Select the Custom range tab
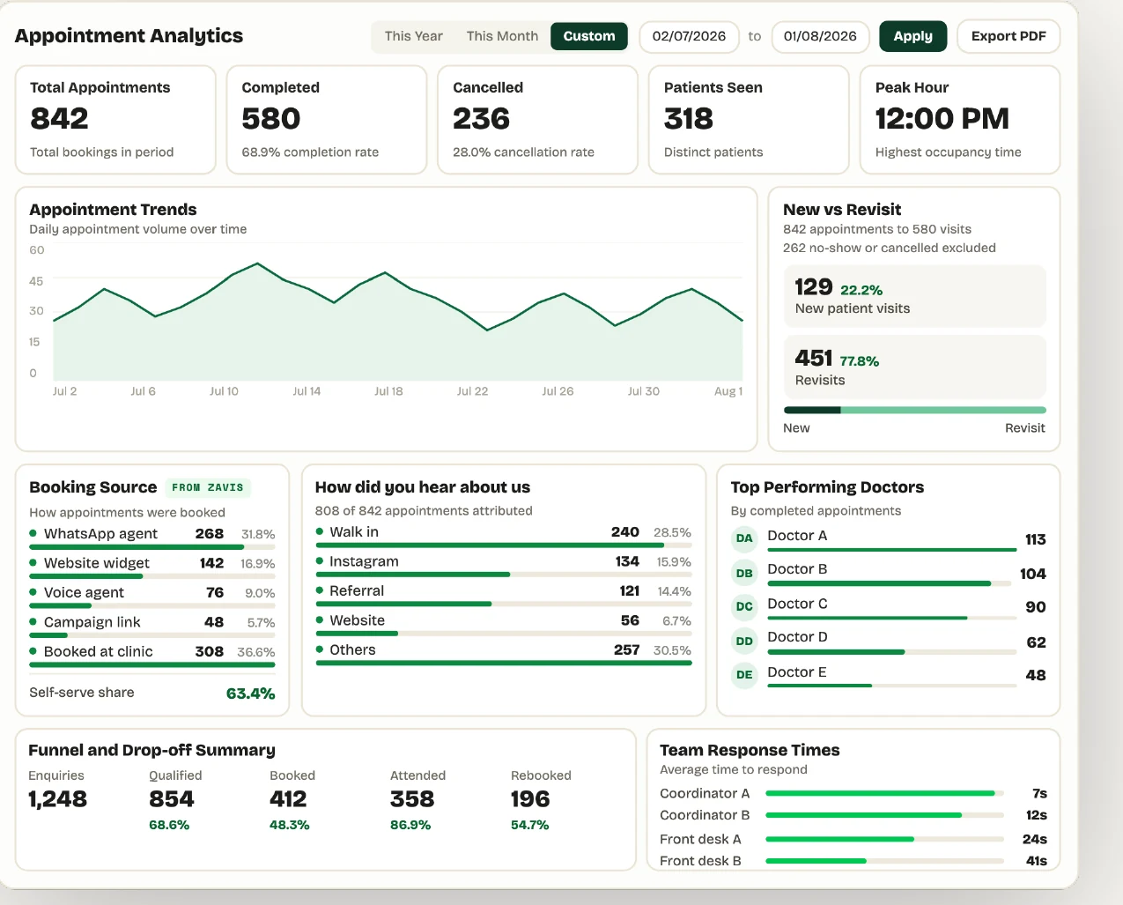Screen dimensions: 1123x905 (x=589, y=36)
